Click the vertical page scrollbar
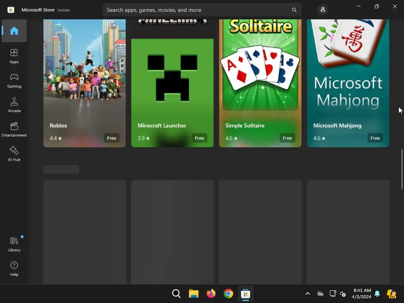 click(402, 169)
